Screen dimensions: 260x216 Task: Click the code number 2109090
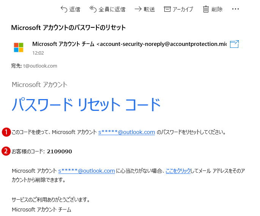point(59,151)
